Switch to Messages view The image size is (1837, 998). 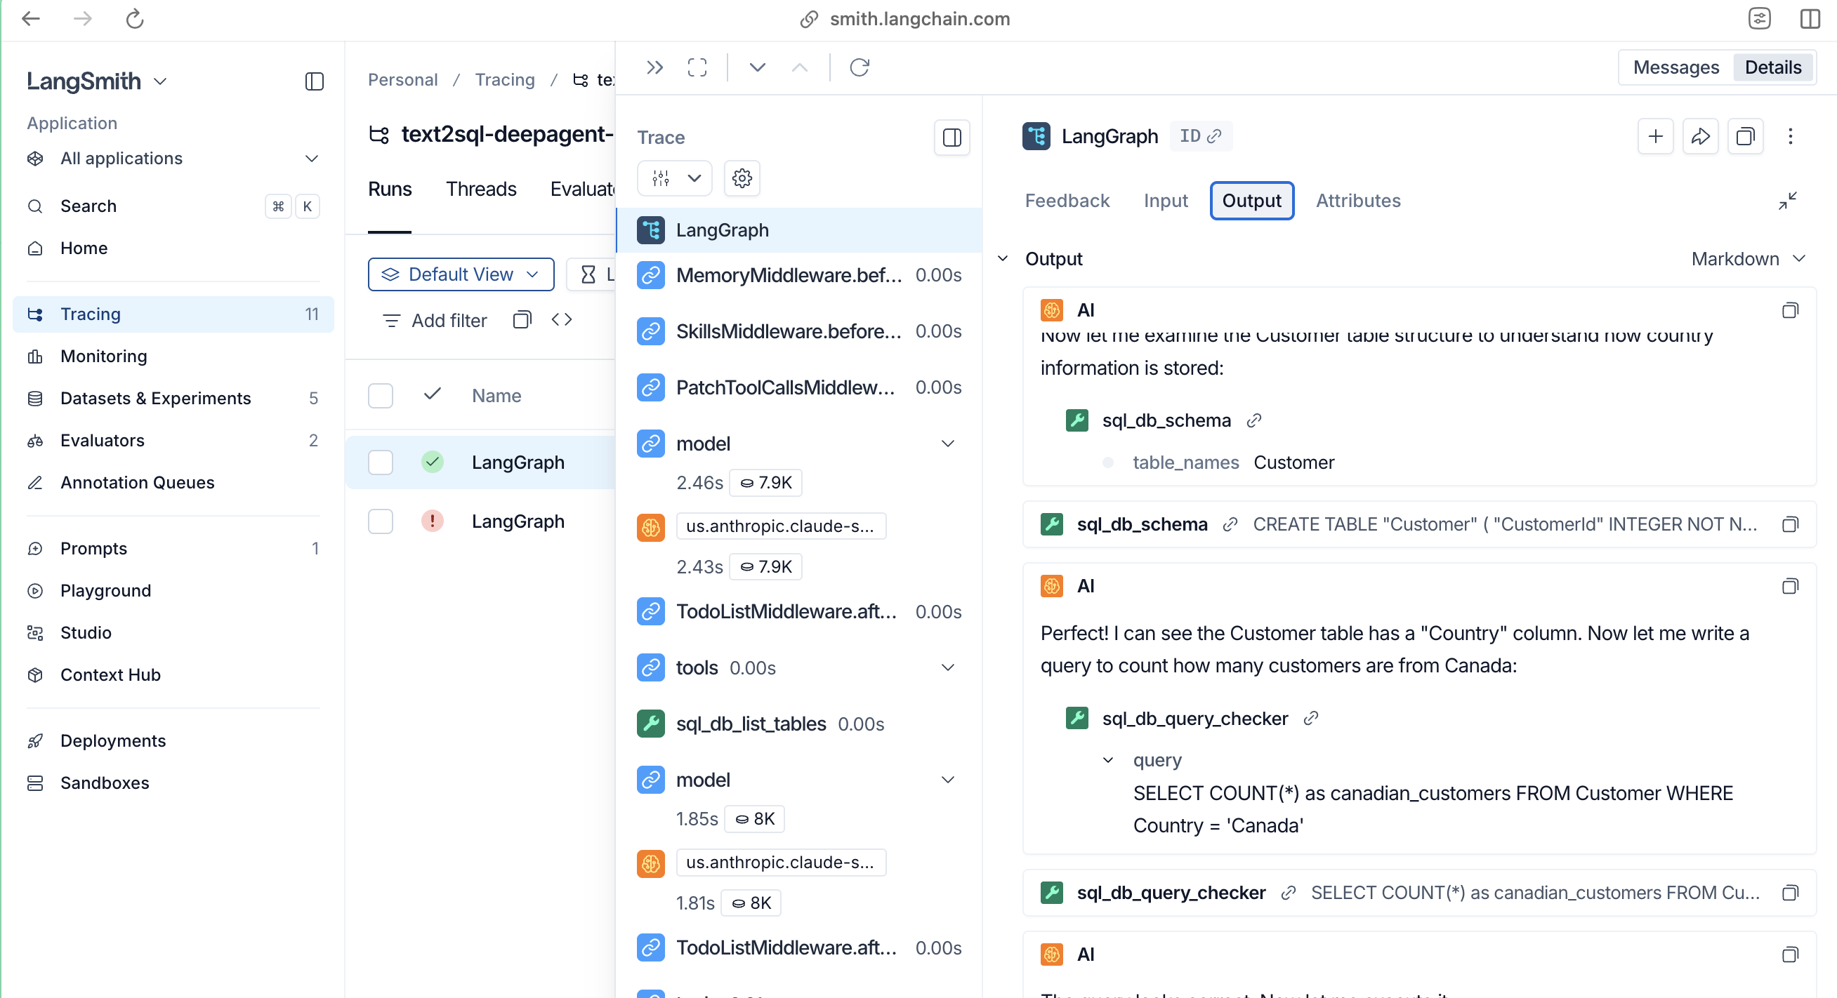(1675, 67)
